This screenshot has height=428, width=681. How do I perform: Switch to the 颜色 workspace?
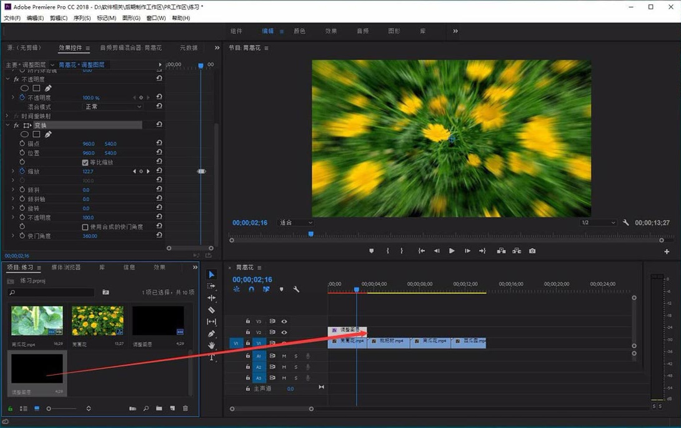(x=299, y=31)
